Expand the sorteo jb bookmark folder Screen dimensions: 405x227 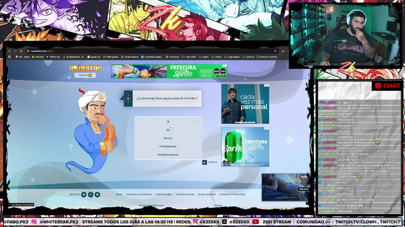[x=248, y=57]
